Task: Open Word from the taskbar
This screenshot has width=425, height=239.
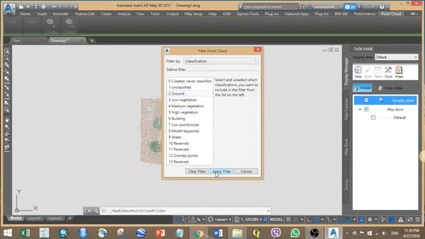Action: (218, 233)
